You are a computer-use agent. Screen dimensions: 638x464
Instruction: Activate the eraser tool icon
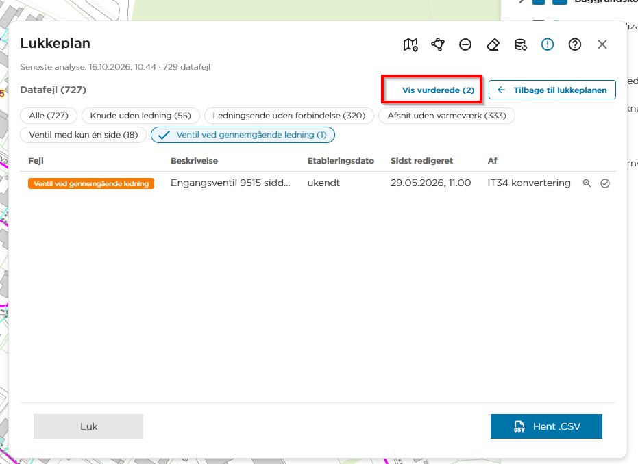493,44
